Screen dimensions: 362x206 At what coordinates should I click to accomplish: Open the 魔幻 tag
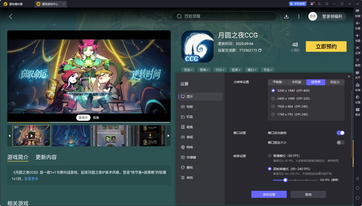pyautogui.click(x=252, y=70)
